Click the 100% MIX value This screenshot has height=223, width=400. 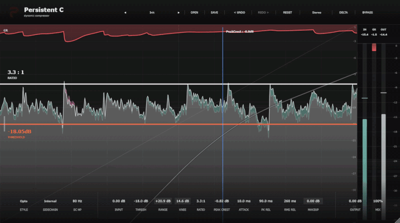click(378, 201)
